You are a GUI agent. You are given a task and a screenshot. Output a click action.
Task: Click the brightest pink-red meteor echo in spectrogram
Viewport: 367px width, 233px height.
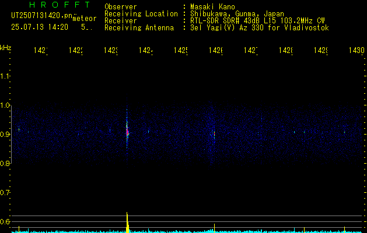pos(127,132)
